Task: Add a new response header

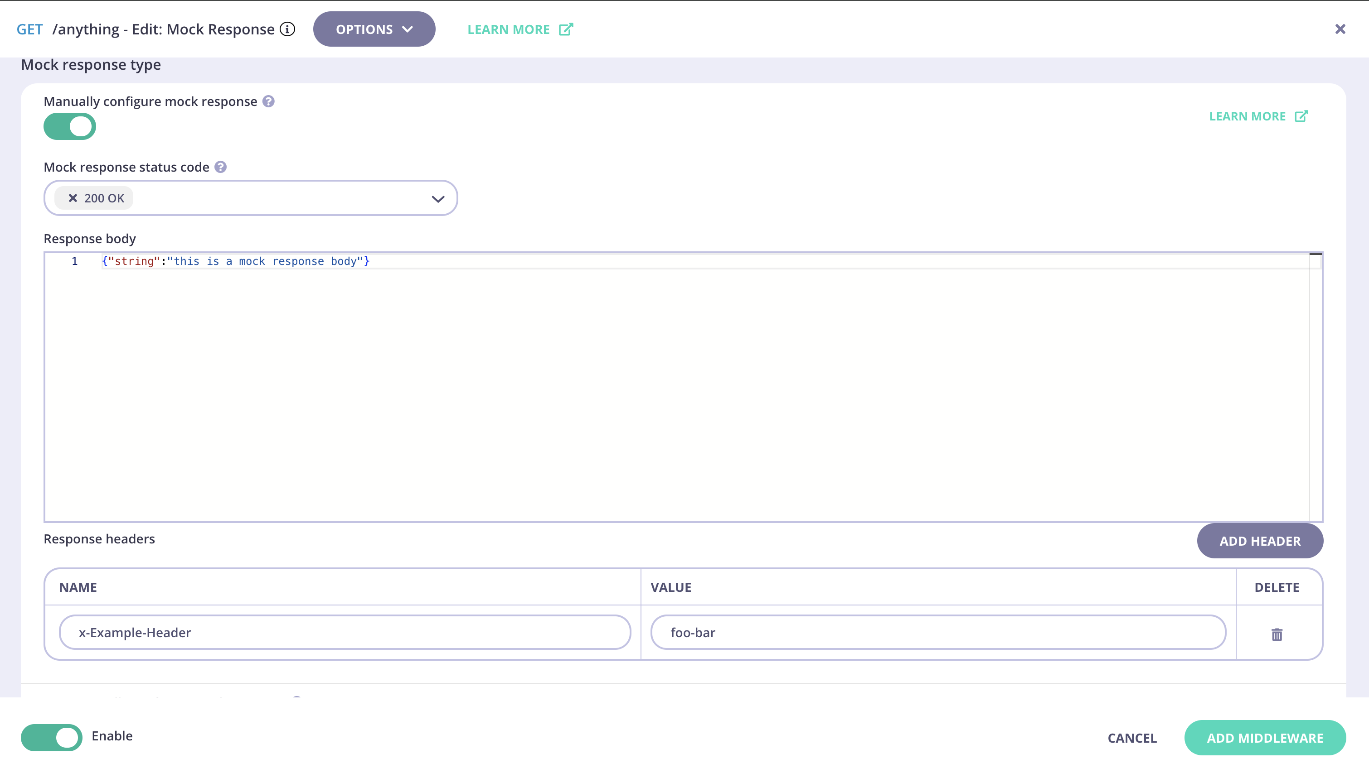Action: coord(1260,541)
